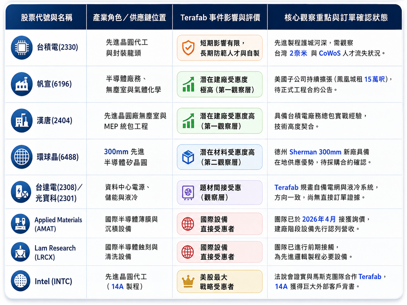Click the green growth chart icon in 帆宣 row
Image resolution: width=407 pixels, height=305 pixels.
pyautogui.click(x=188, y=84)
